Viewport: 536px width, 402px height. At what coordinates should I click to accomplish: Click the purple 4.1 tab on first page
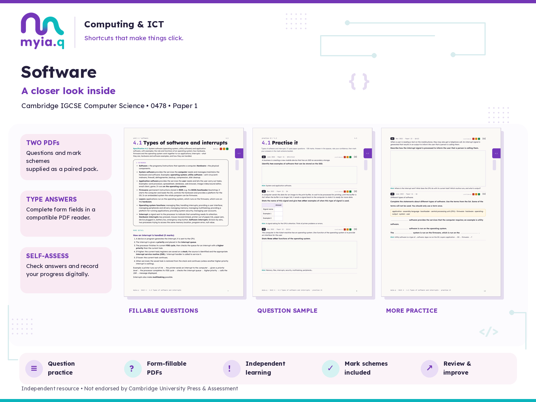pyautogui.click(x=239, y=153)
